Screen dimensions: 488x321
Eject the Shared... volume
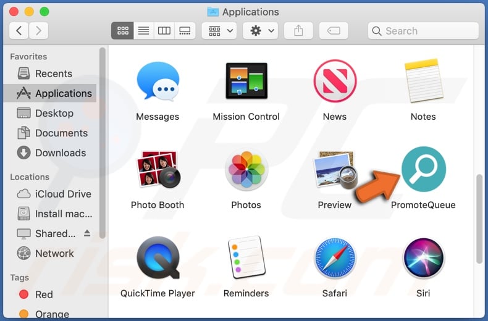pos(87,233)
